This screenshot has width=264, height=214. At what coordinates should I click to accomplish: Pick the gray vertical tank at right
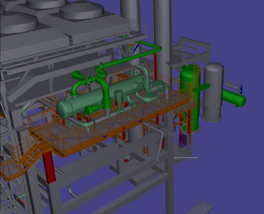(x=213, y=91)
